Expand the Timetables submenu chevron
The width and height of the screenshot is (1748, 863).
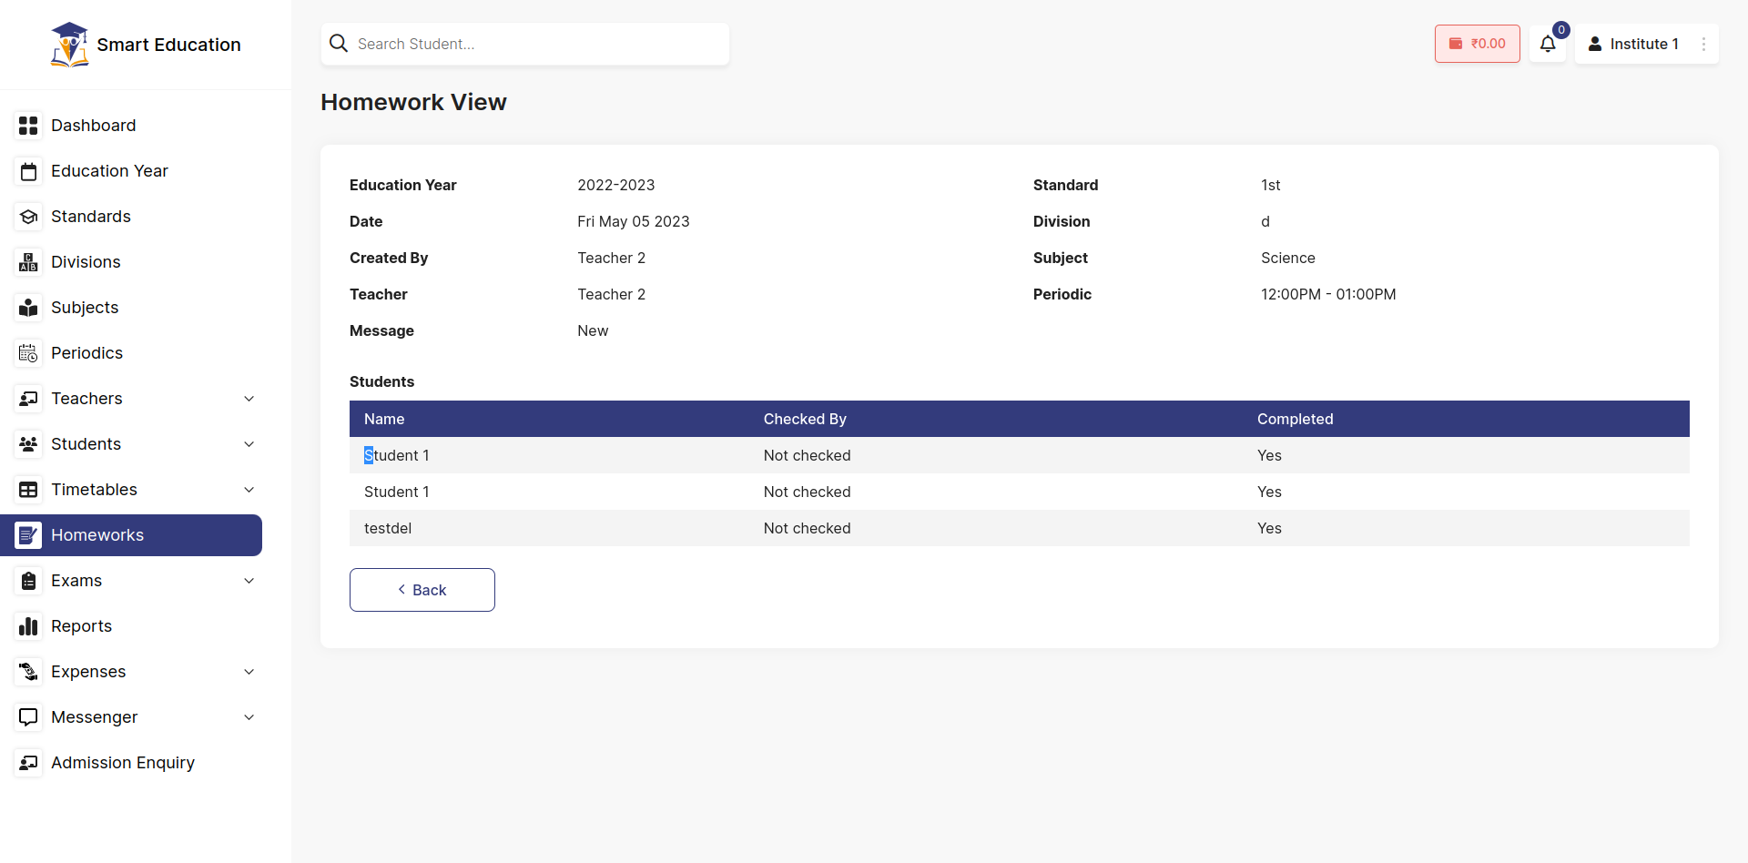tap(249, 490)
